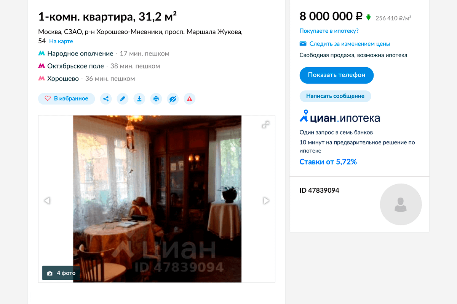The height and width of the screenshot is (304, 457).
Task: Click the green price drop arrow
Action: (x=368, y=17)
